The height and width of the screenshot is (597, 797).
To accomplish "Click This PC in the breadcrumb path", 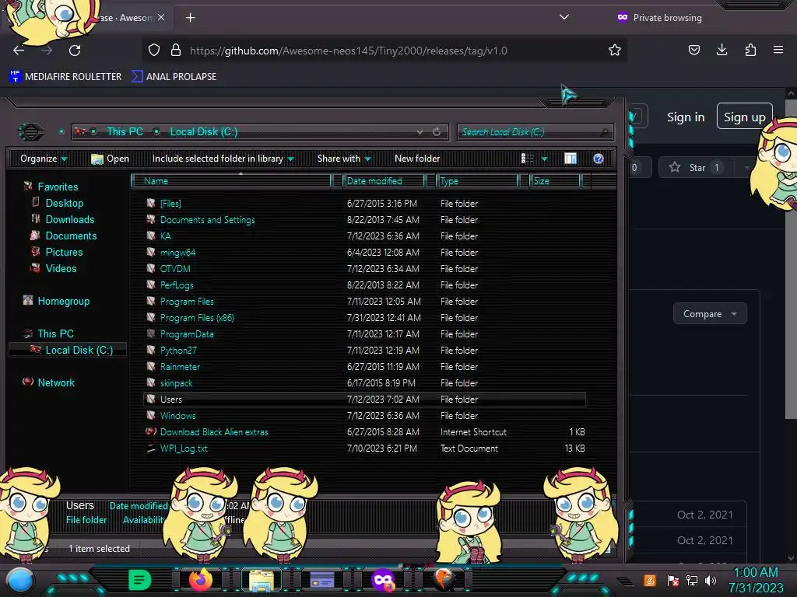I will [125, 131].
